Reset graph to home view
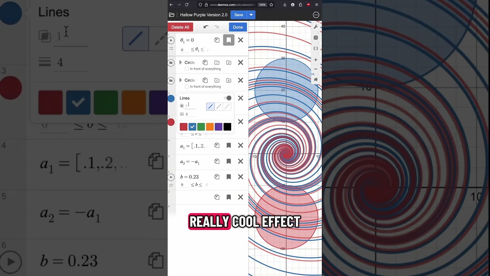490x276 pixels. (x=316, y=79)
